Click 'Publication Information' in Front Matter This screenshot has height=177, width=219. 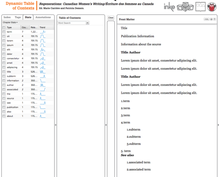coord(138,36)
